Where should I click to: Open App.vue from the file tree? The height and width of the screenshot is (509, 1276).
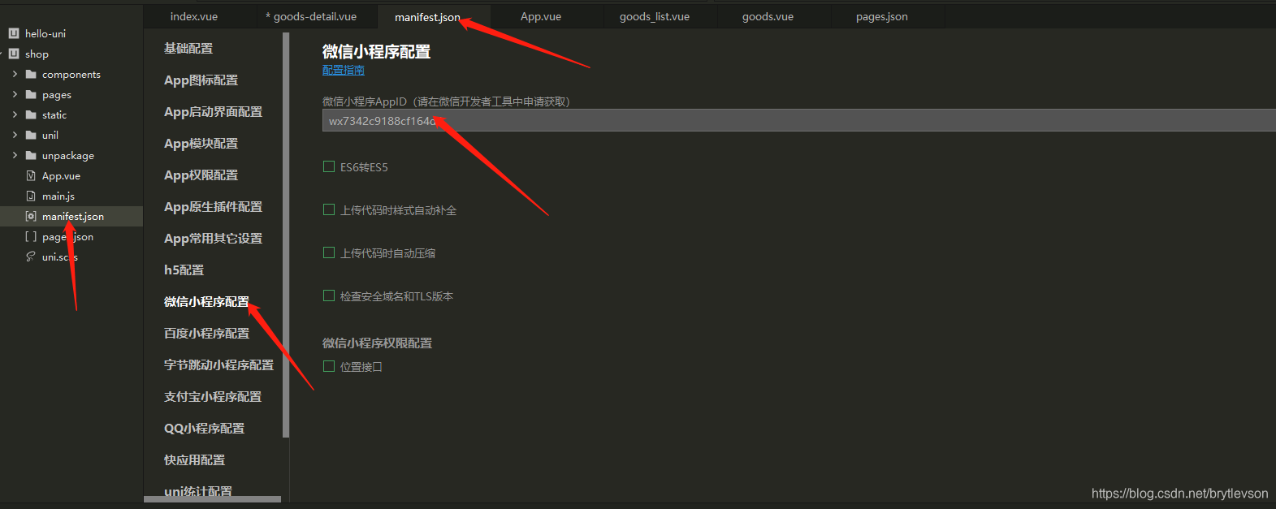tap(61, 175)
